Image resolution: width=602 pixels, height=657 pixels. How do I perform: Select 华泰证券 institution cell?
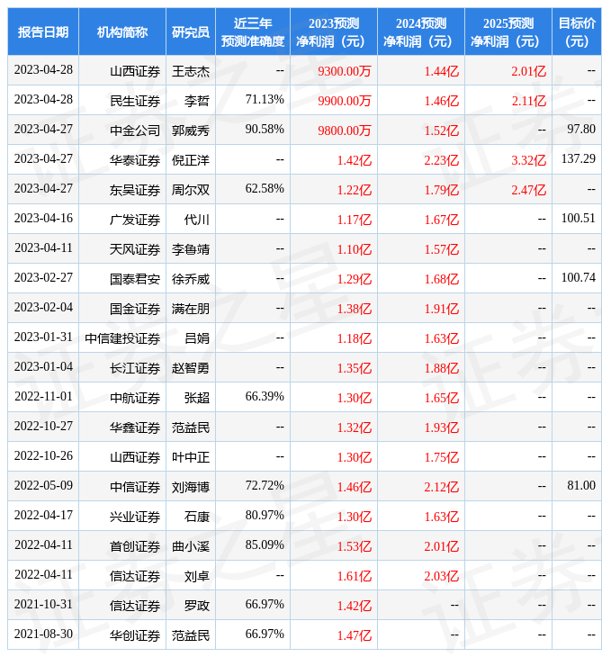121,160
